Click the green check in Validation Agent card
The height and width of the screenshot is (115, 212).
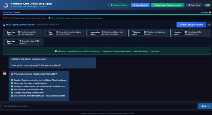click(145, 32)
